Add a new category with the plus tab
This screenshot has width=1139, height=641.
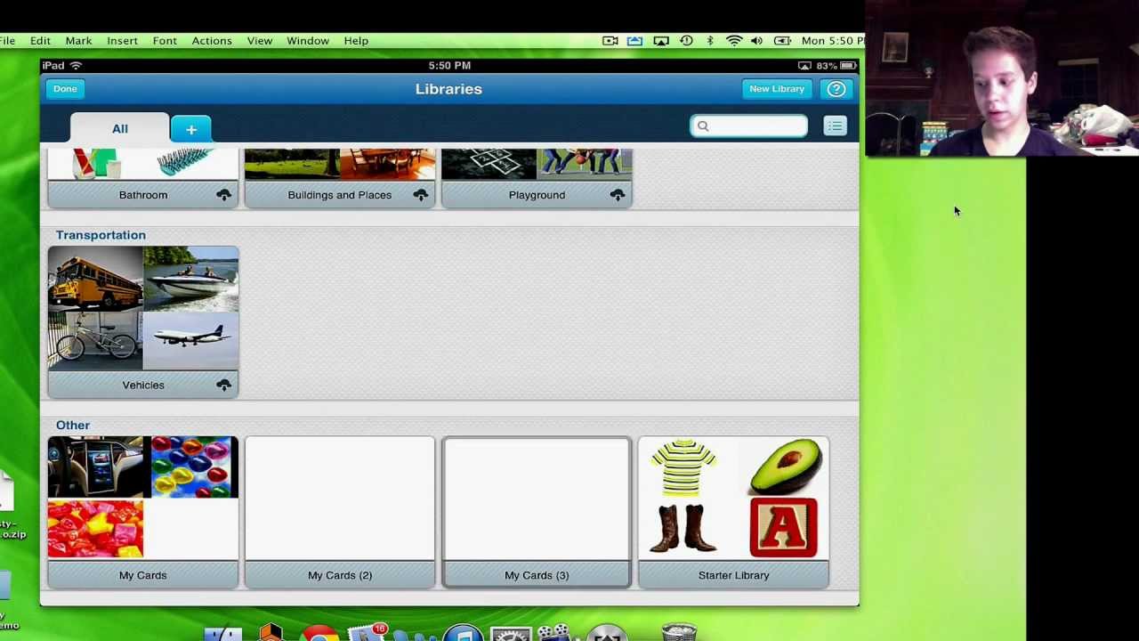(x=190, y=129)
